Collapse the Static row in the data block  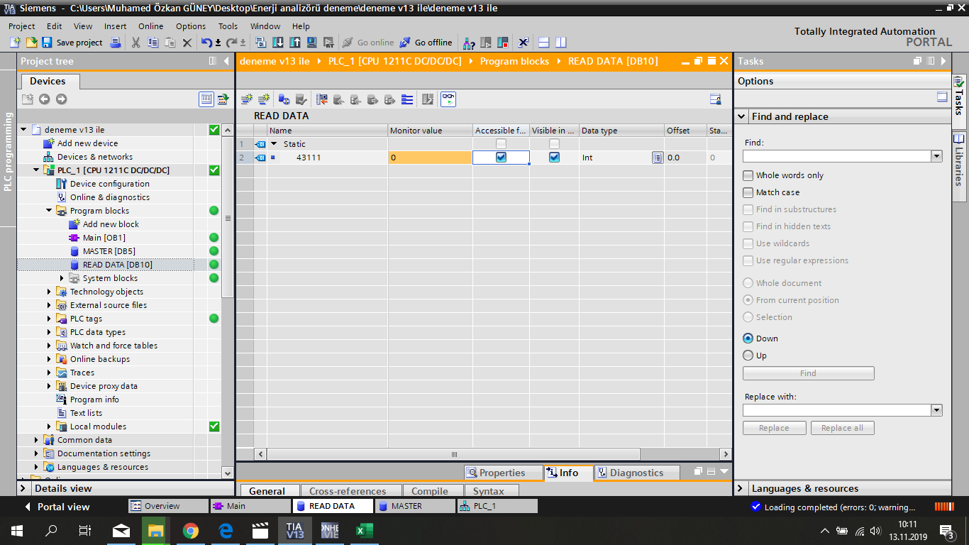[x=274, y=144]
